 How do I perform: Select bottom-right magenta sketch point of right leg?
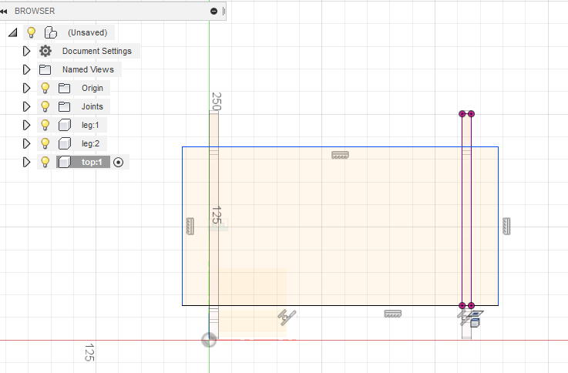(x=472, y=305)
